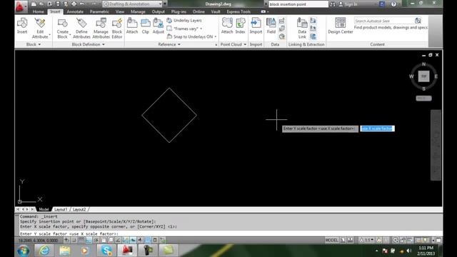
Task: Click Download from Source icon
Action: pyautogui.click(x=313, y=21)
